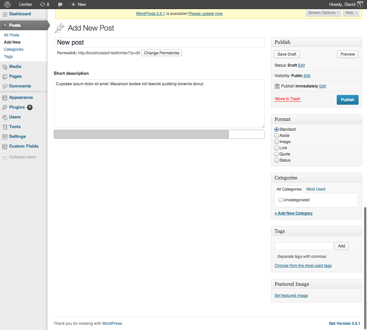Click Please update now link
367x330 pixels.
click(x=205, y=14)
